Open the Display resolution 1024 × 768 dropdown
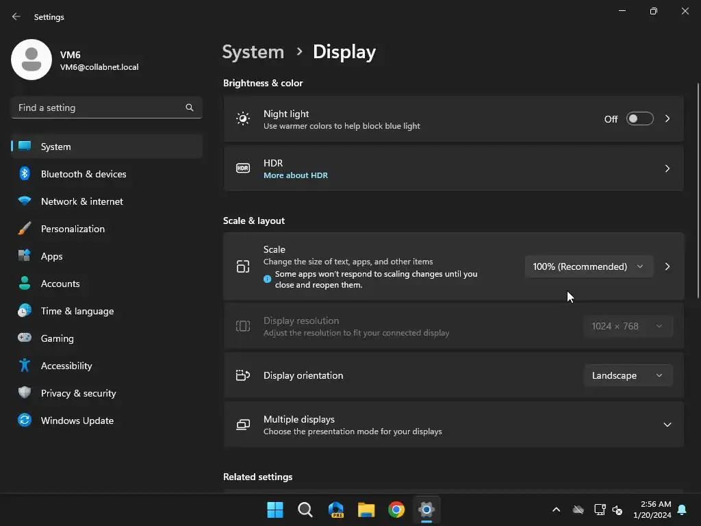The height and width of the screenshot is (526, 701). (x=628, y=326)
